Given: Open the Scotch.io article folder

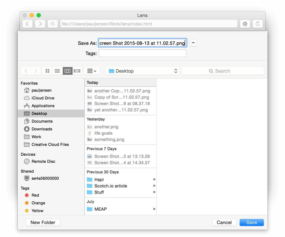Looking at the screenshot, I should pos(121,186).
